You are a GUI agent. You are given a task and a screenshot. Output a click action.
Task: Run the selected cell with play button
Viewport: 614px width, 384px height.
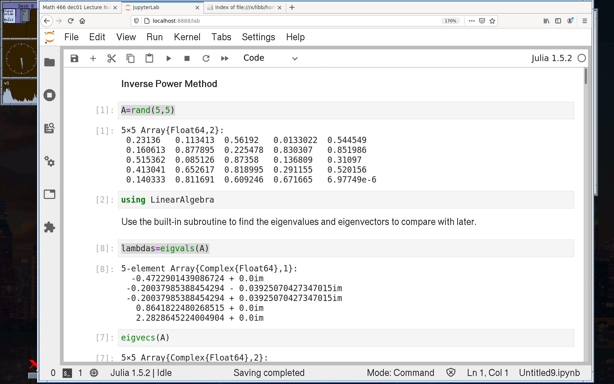pos(168,59)
